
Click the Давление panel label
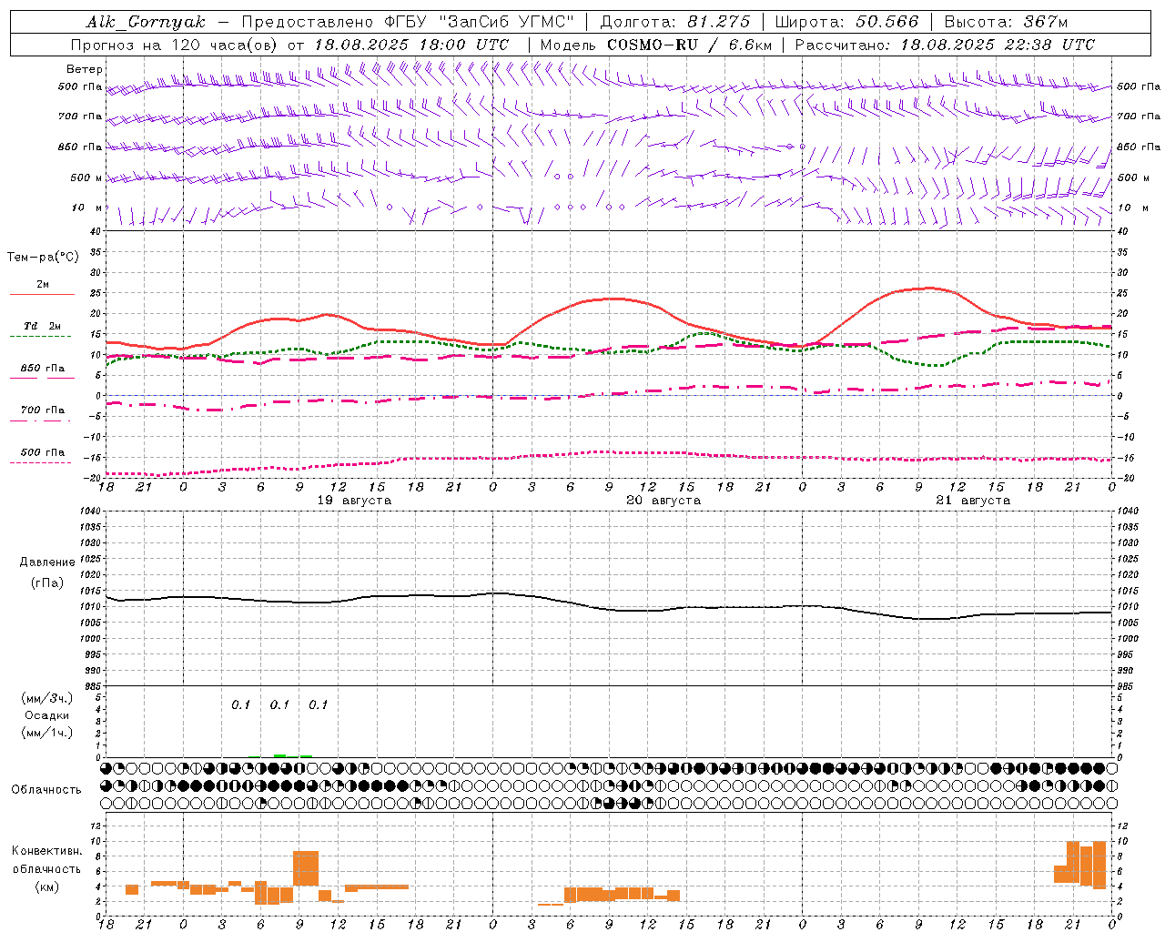pyautogui.click(x=47, y=562)
